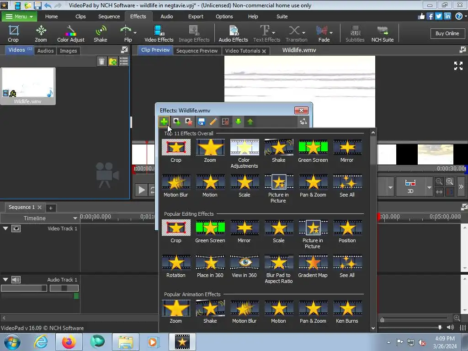This screenshot has width=468, height=351.
Task: Apply the Shake effect from the ribbon
Action: point(100,33)
